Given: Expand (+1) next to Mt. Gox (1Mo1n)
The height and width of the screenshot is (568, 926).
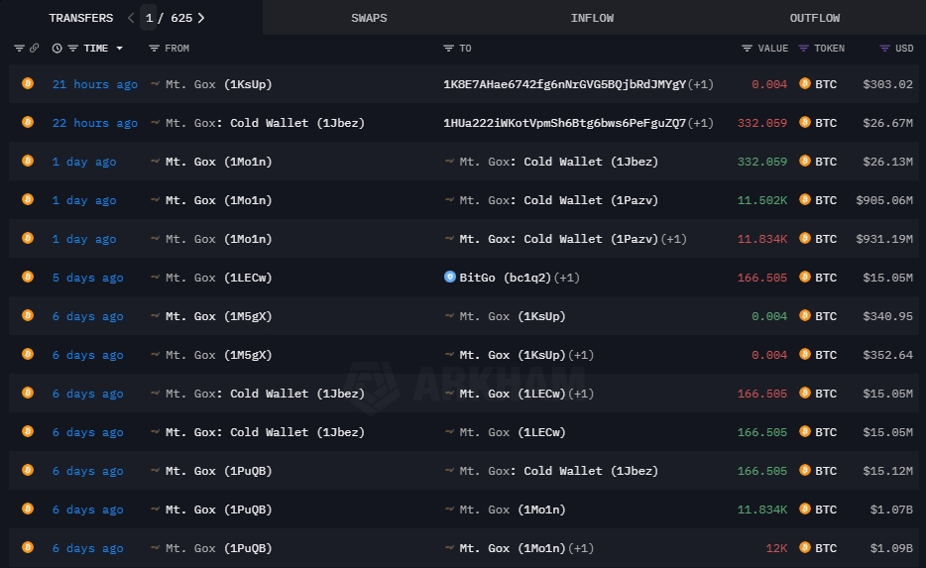Looking at the screenshot, I should point(581,548).
